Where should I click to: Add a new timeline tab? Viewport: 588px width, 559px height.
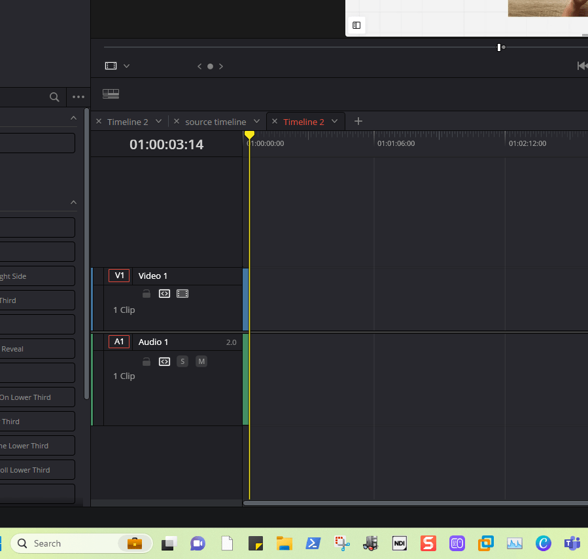[358, 121]
